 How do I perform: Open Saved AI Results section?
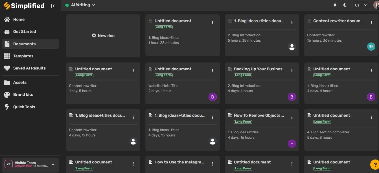[29, 68]
